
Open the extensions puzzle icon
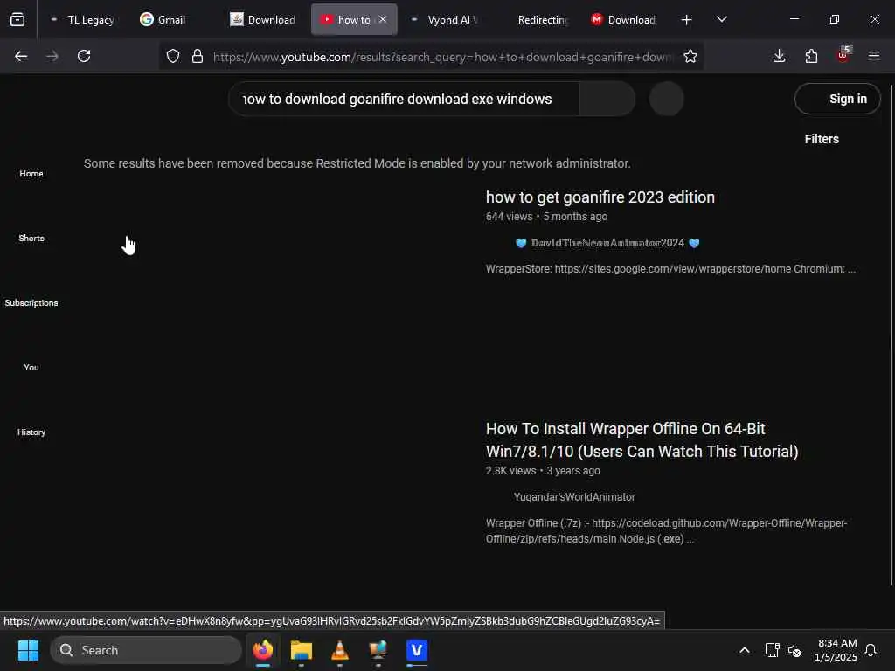pos(811,56)
